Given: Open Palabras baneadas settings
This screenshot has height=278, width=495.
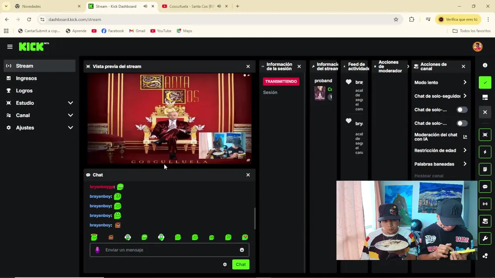Looking at the screenshot, I should (440, 164).
